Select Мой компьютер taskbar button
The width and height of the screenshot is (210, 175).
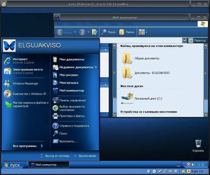click(x=49, y=165)
